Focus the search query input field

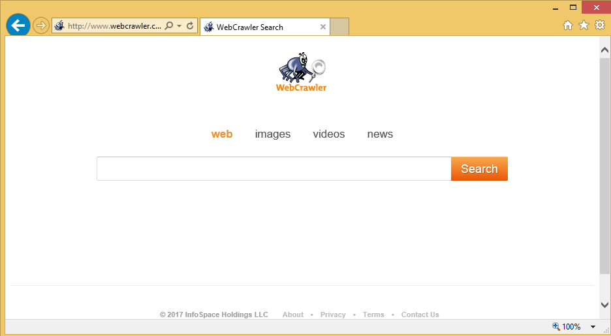[274, 168]
